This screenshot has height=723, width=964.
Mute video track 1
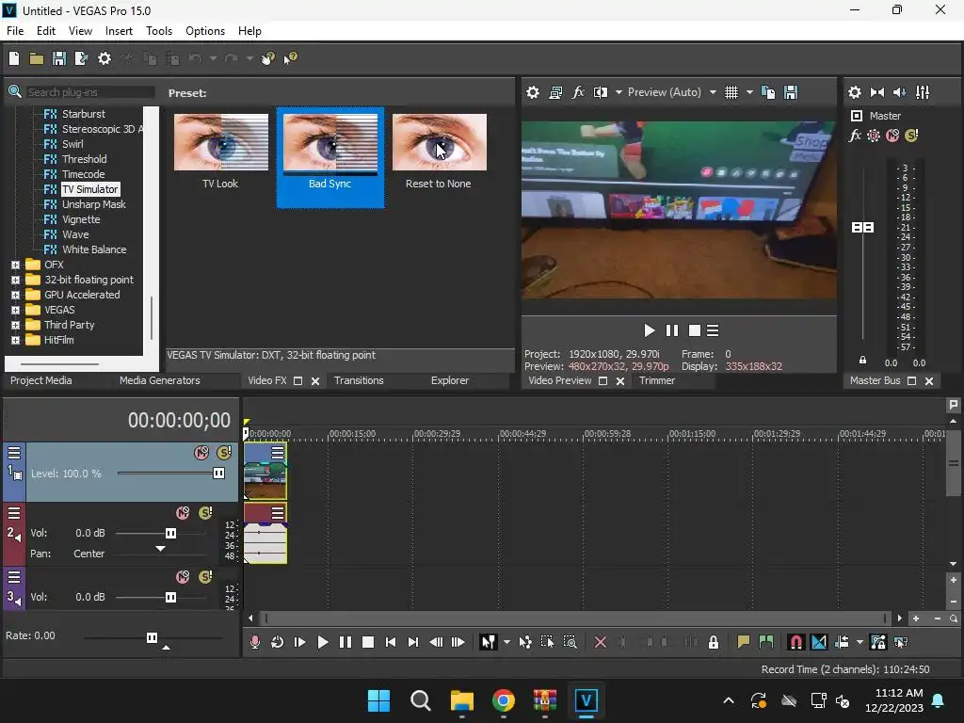coord(201,453)
